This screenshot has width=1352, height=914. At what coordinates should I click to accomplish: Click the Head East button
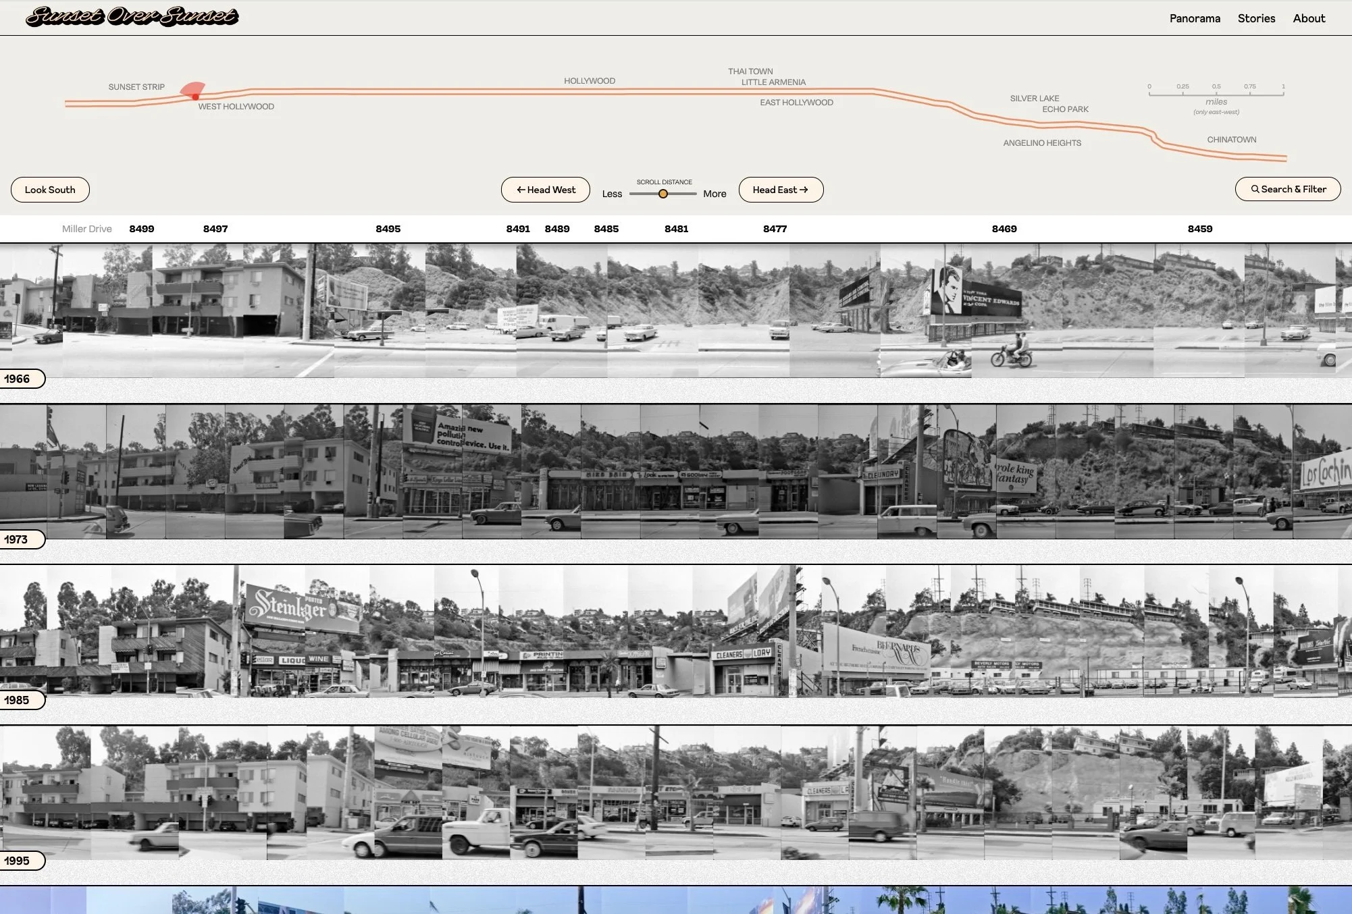(x=781, y=190)
